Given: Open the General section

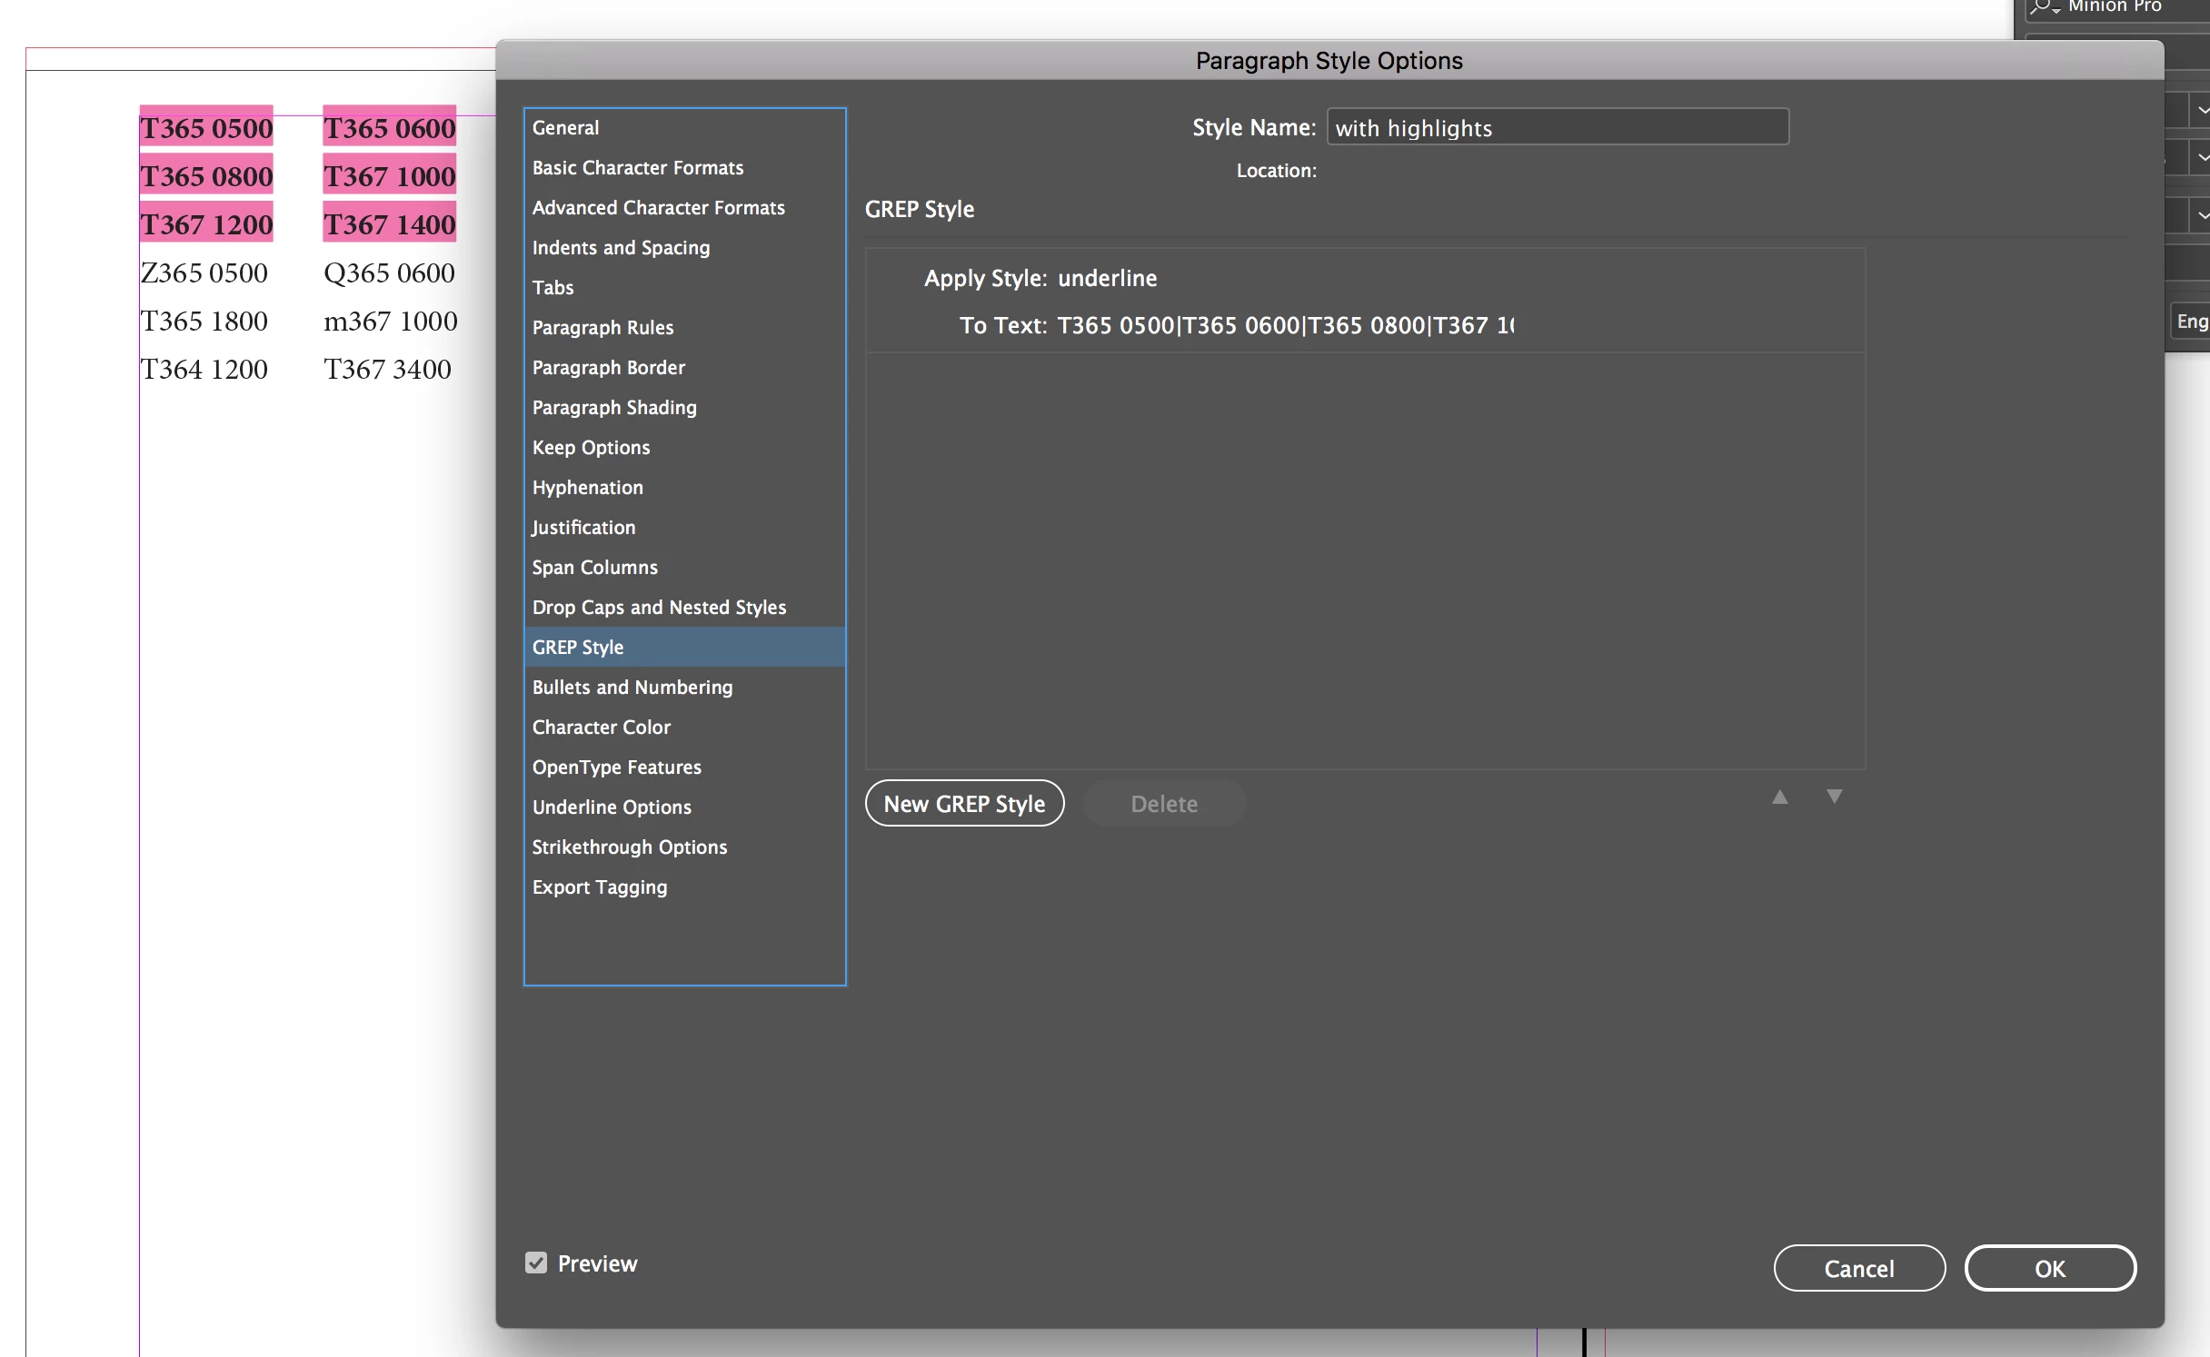Looking at the screenshot, I should point(565,128).
